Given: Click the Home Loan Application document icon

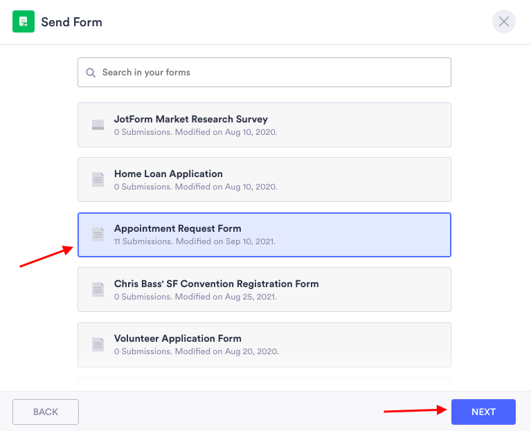Looking at the screenshot, I should click(x=98, y=180).
